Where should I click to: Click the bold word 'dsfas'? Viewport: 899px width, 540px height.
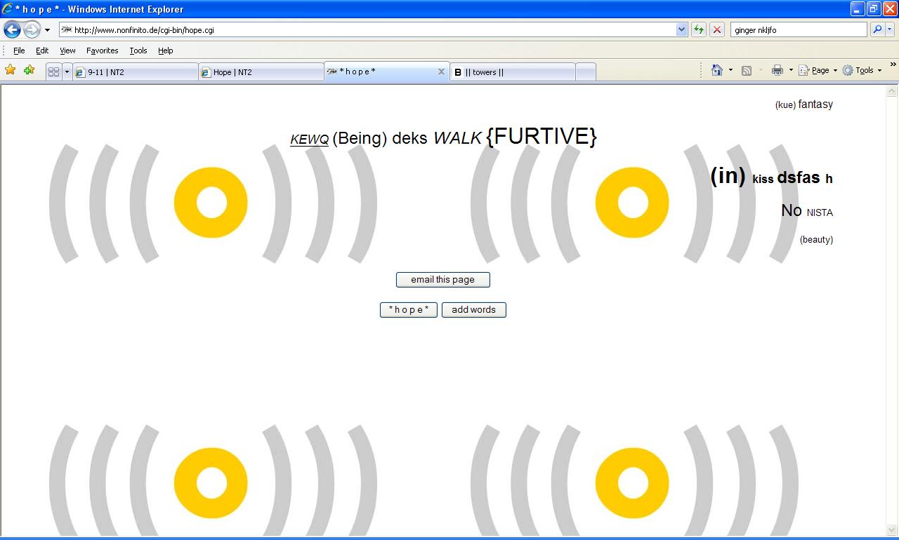click(x=799, y=177)
